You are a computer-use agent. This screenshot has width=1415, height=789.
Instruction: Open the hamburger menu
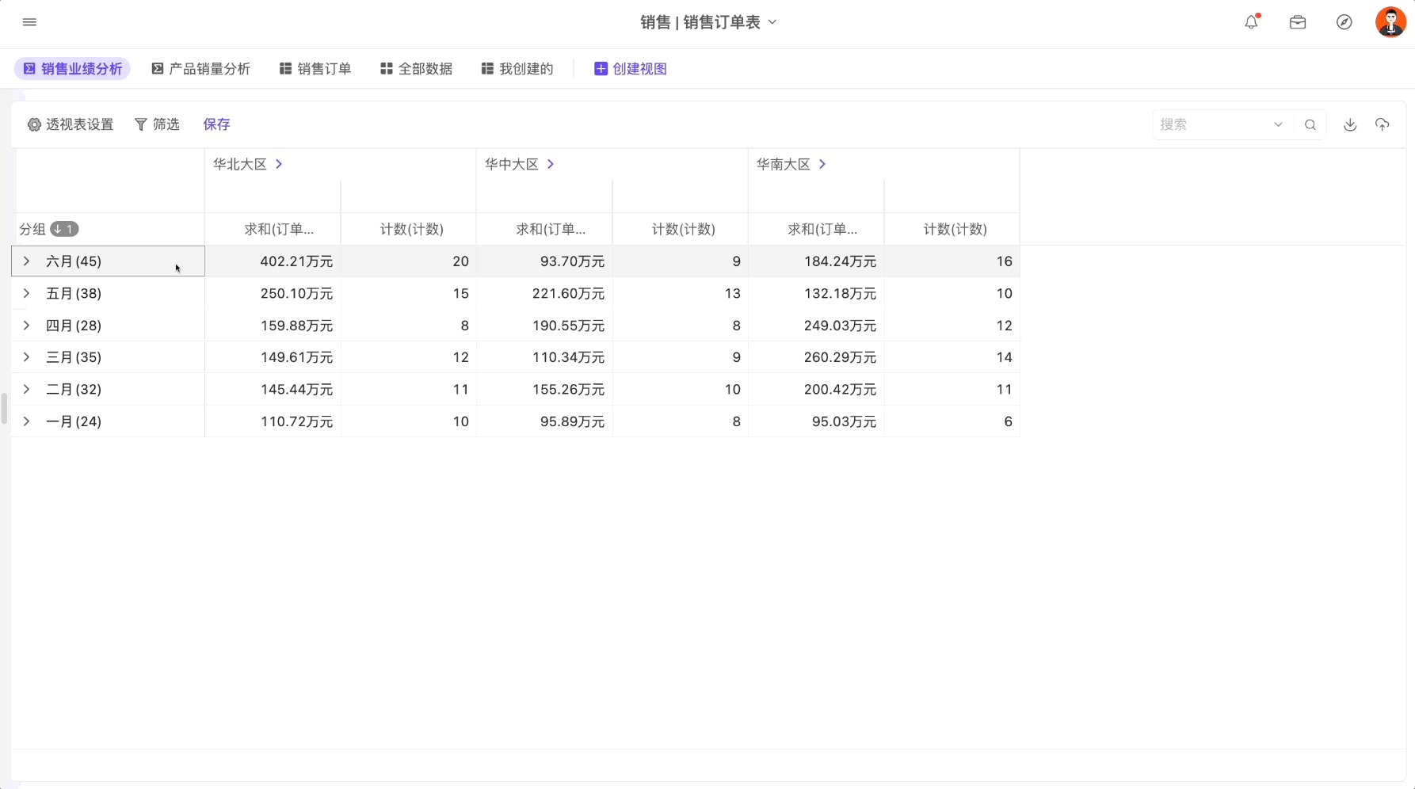(x=29, y=22)
